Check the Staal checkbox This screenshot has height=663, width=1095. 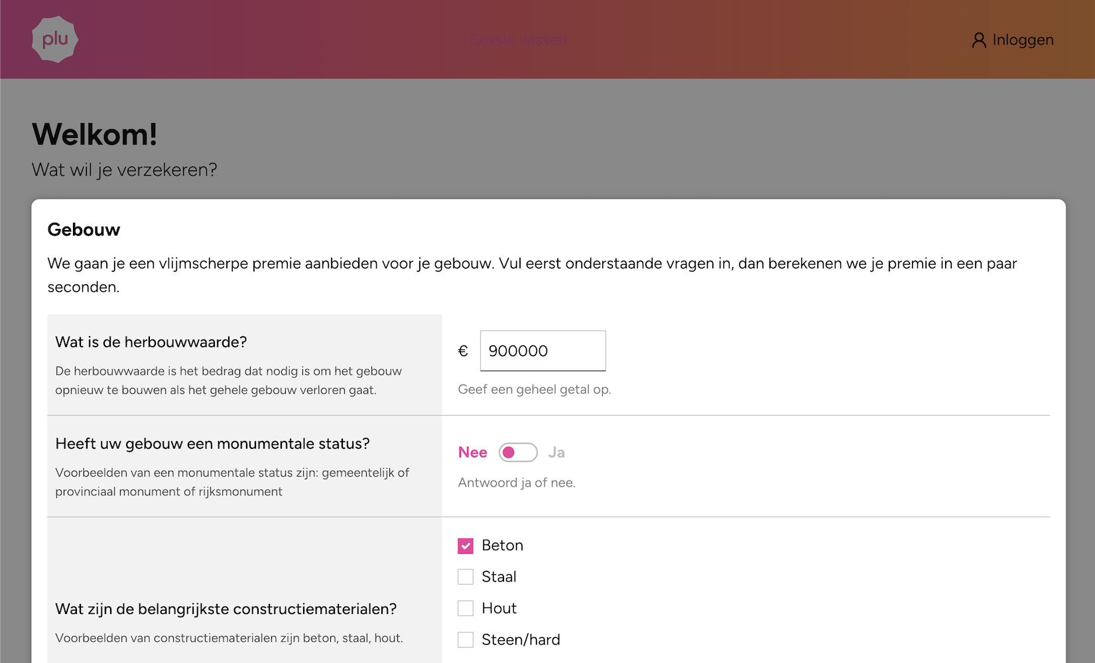(x=466, y=577)
